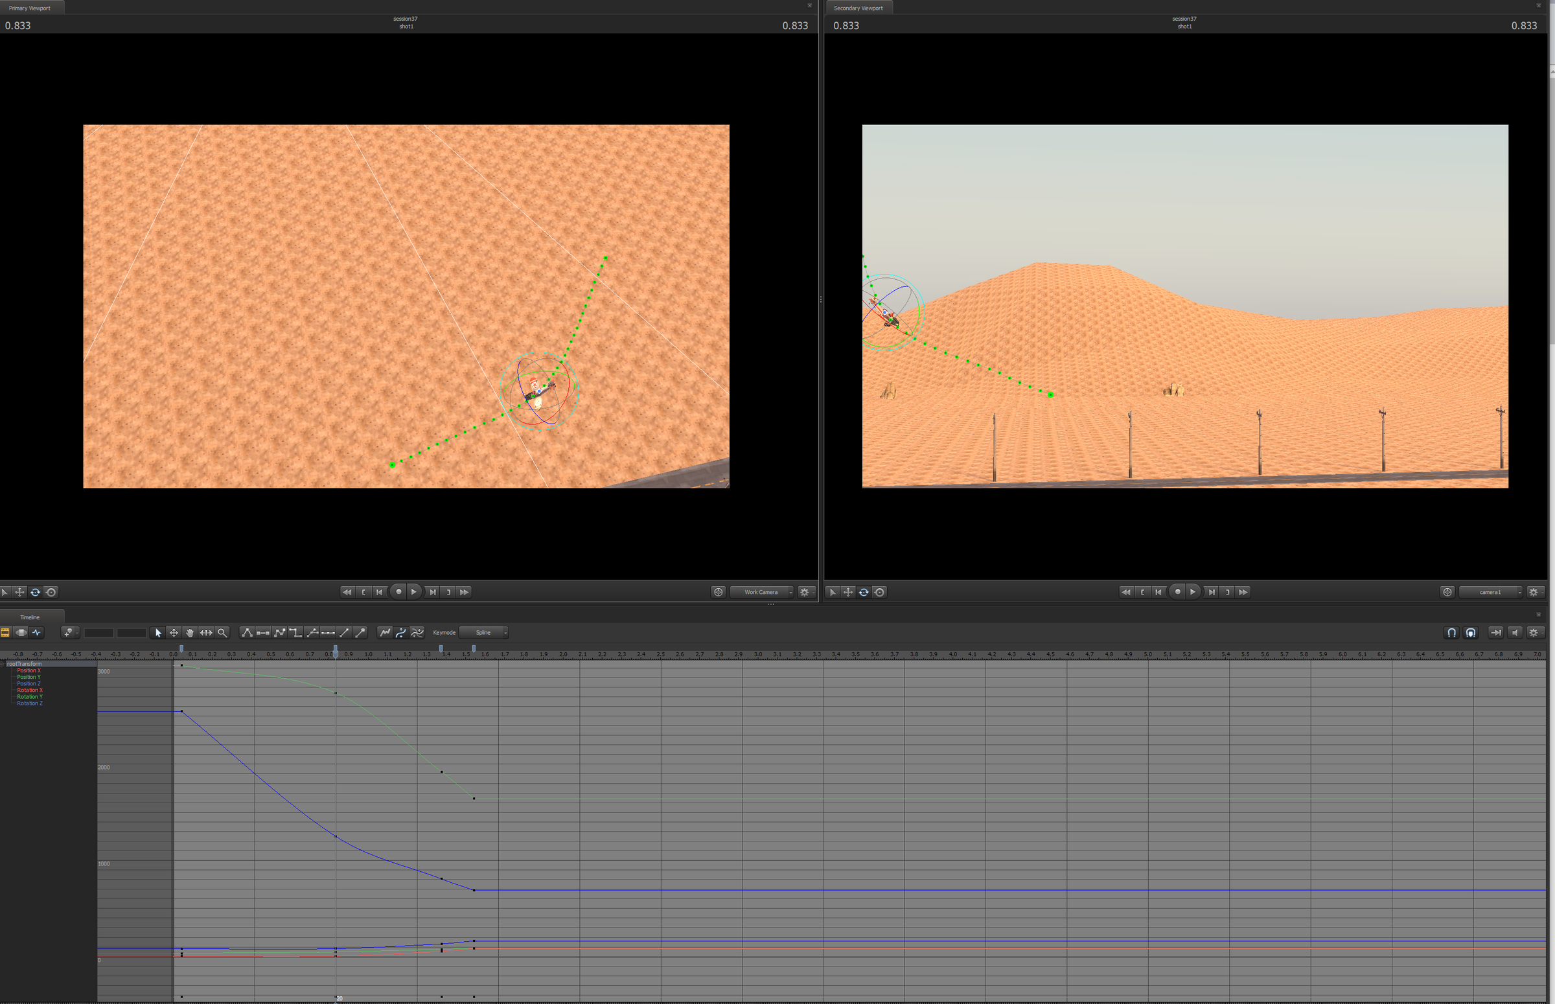The image size is (1555, 1004).
Task: Select the arrow selection tool in the Timeline toolbar
Action: tap(158, 632)
